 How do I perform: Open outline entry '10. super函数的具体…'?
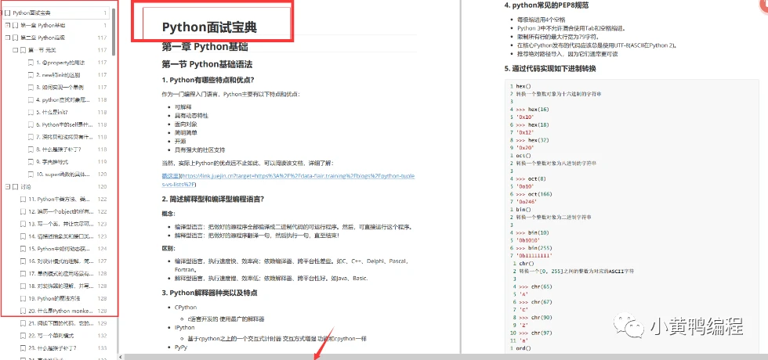pyautogui.click(x=63, y=174)
